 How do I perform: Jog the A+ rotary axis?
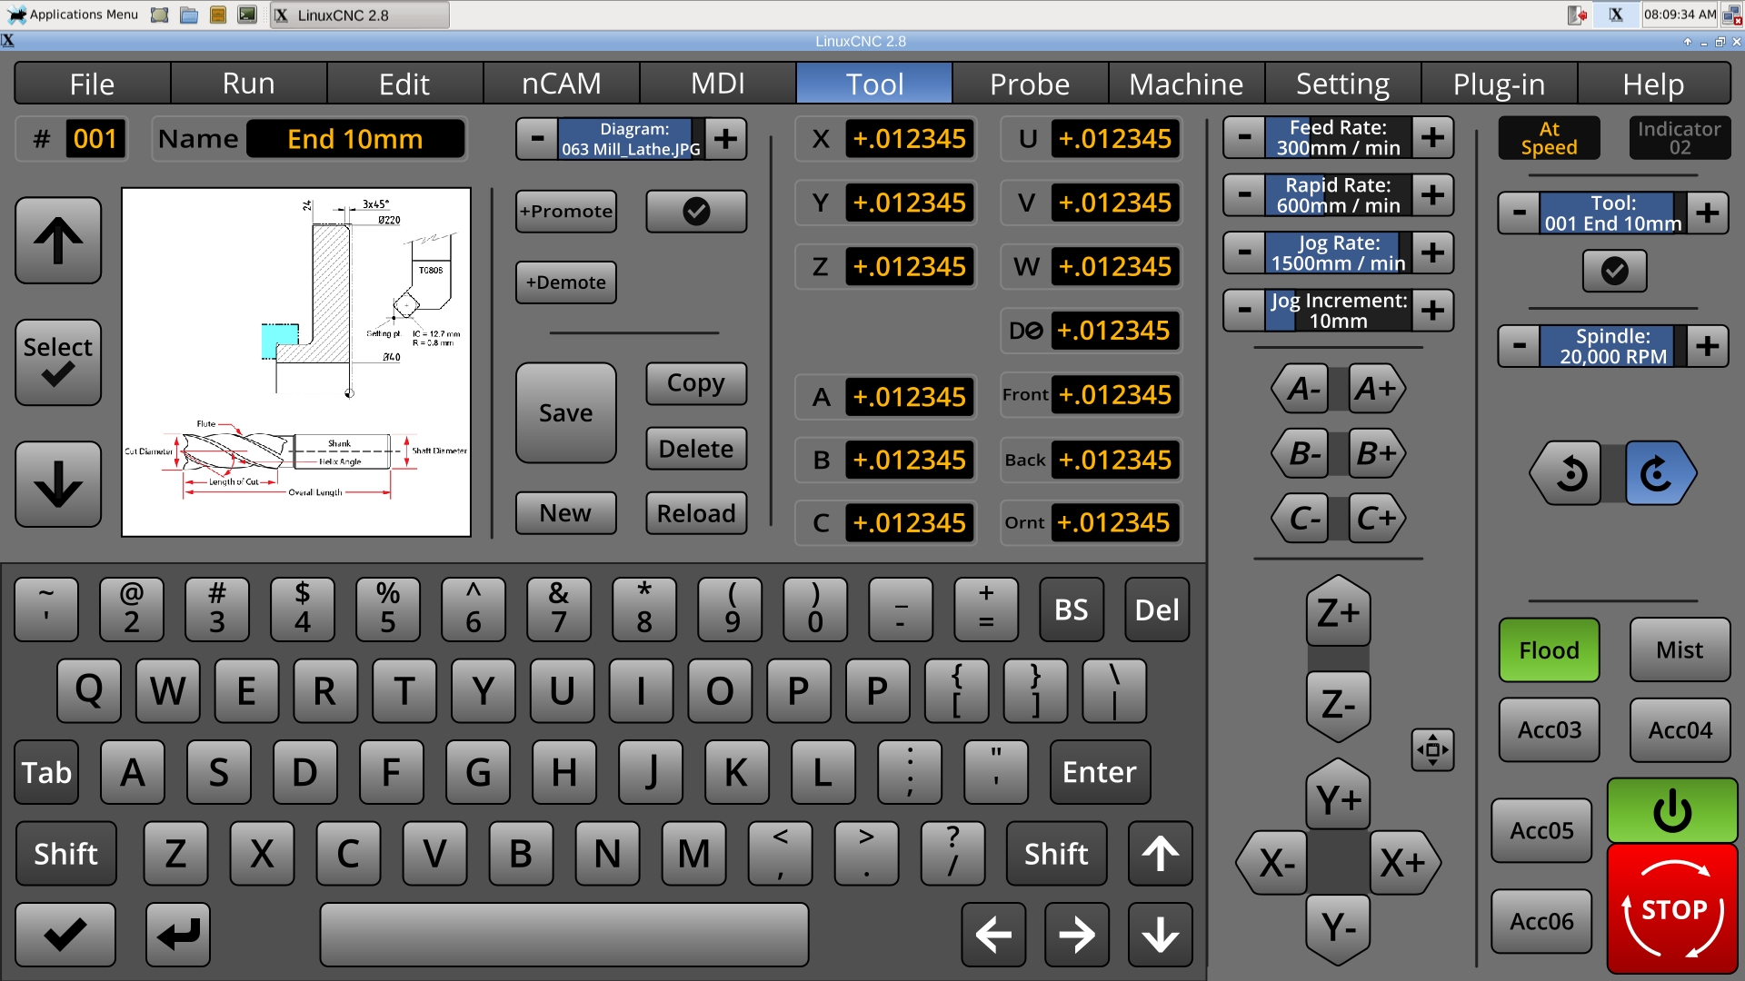(x=1376, y=389)
